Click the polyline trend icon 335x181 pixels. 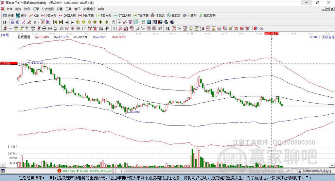coord(125,22)
